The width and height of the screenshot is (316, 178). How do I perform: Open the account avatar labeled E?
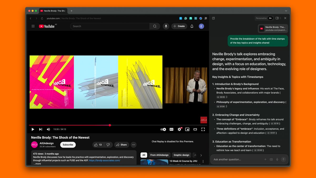(201, 26)
